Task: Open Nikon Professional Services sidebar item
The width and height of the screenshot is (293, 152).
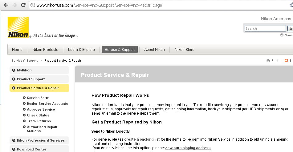Action: pyautogui.click(x=39, y=140)
